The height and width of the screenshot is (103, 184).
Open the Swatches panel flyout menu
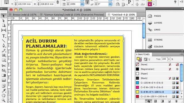[181, 54]
